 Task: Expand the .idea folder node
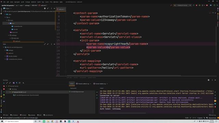point(5,14)
